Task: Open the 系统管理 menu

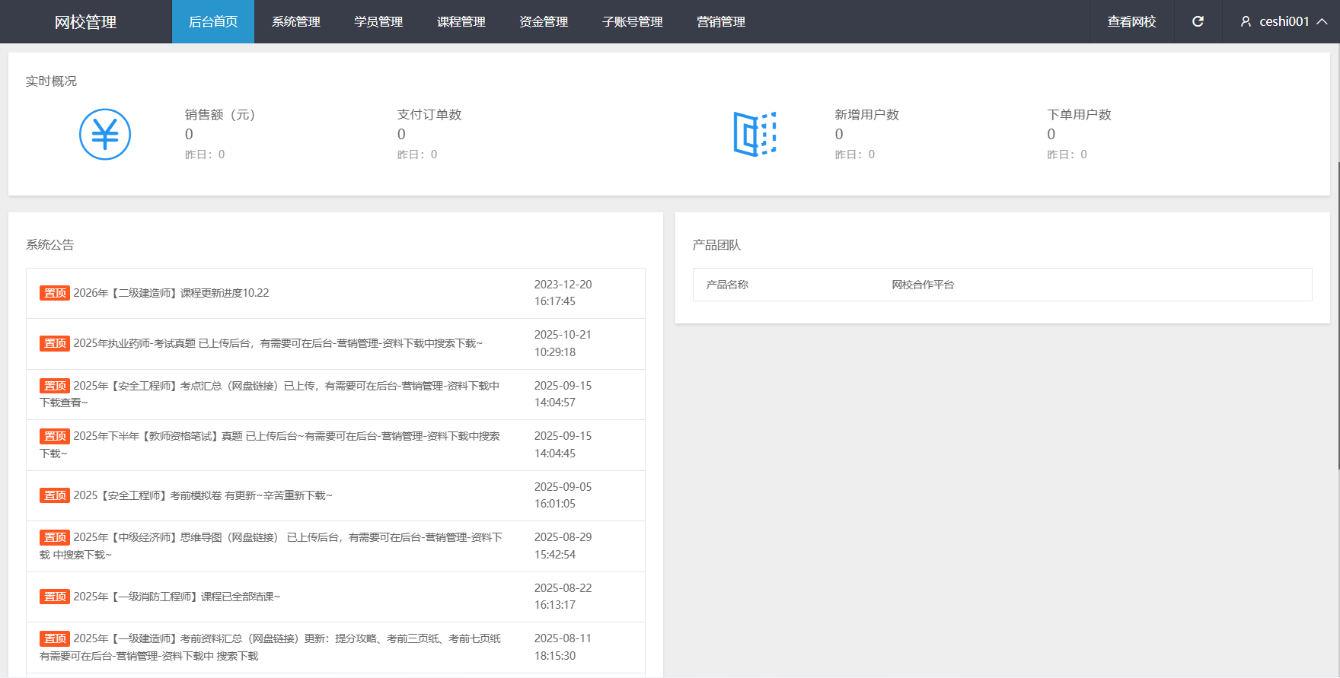Action: pos(295,21)
